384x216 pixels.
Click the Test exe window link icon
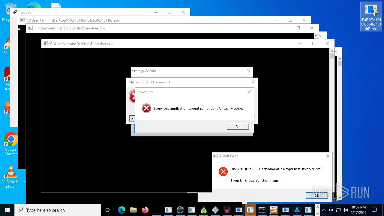pos(15,13)
